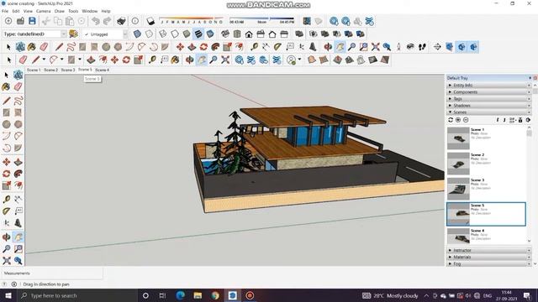538x302 pixels.
Task: Switch to the Scene 1 tab
Action: (34, 70)
